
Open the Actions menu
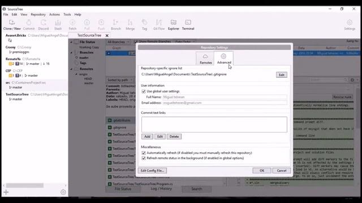point(54,14)
